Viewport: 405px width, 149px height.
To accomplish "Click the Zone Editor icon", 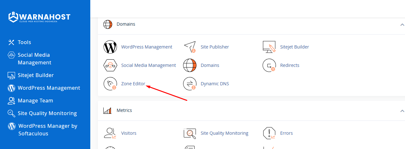I will (x=110, y=84).
